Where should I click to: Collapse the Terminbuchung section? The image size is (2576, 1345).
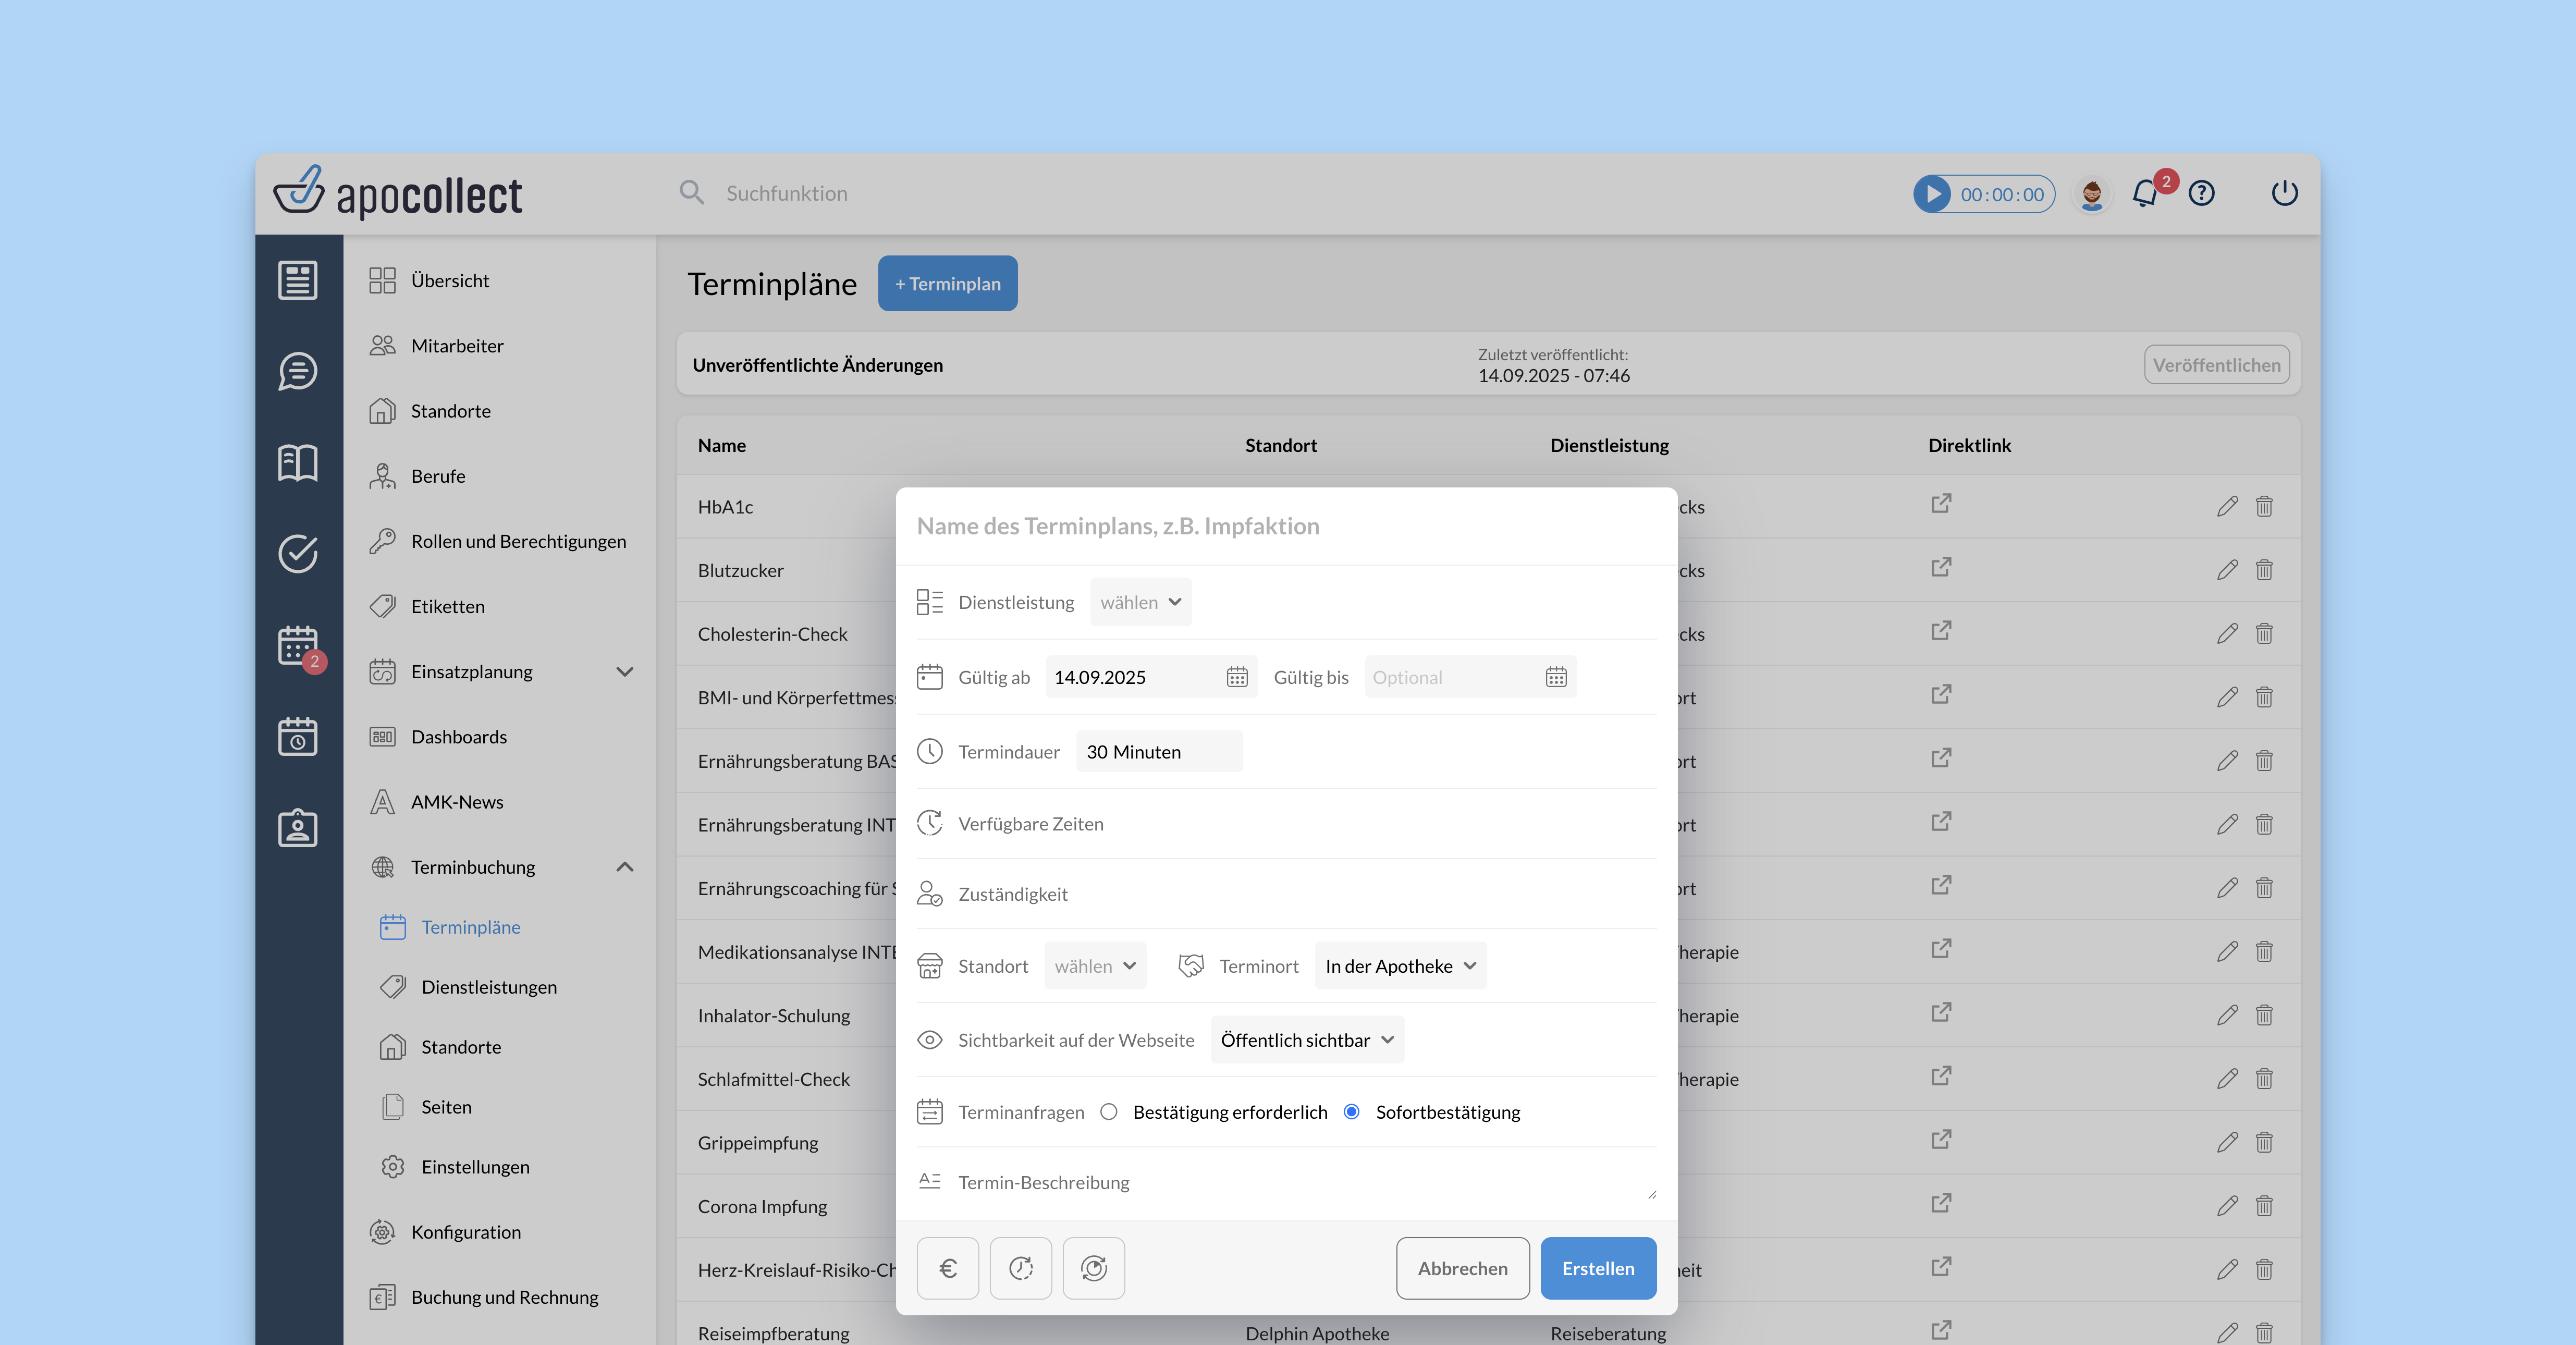[x=625, y=866]
